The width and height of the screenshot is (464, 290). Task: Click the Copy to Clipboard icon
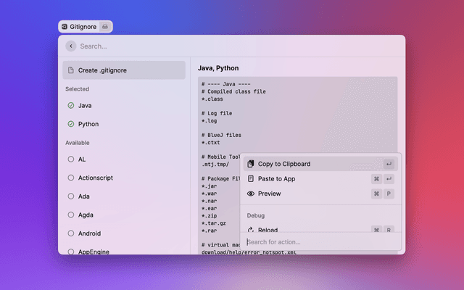pos(251,164)
